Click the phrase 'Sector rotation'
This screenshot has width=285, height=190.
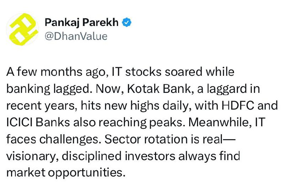[x=146, y=139]
